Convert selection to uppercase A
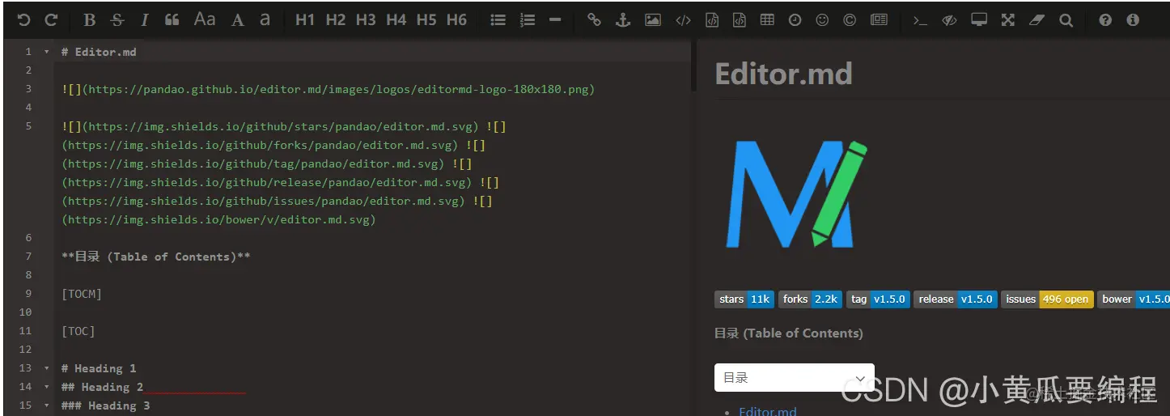This screenshot has width=1170, height=416. pos(237,20)
